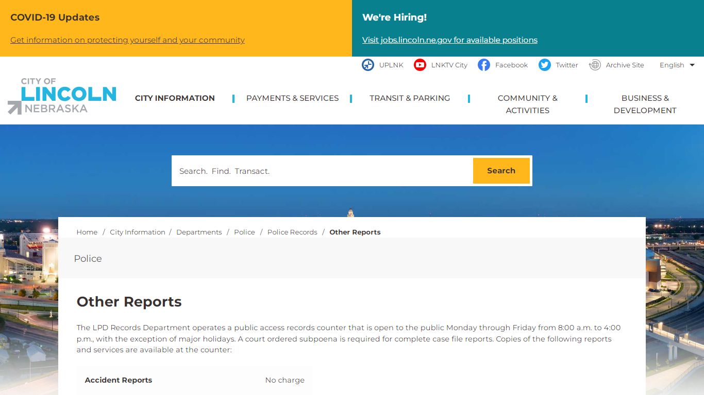Open the LNKTV City YouTube icon
Screen dimensions: 704x395
pyautogui.click(x=420, y=65)
